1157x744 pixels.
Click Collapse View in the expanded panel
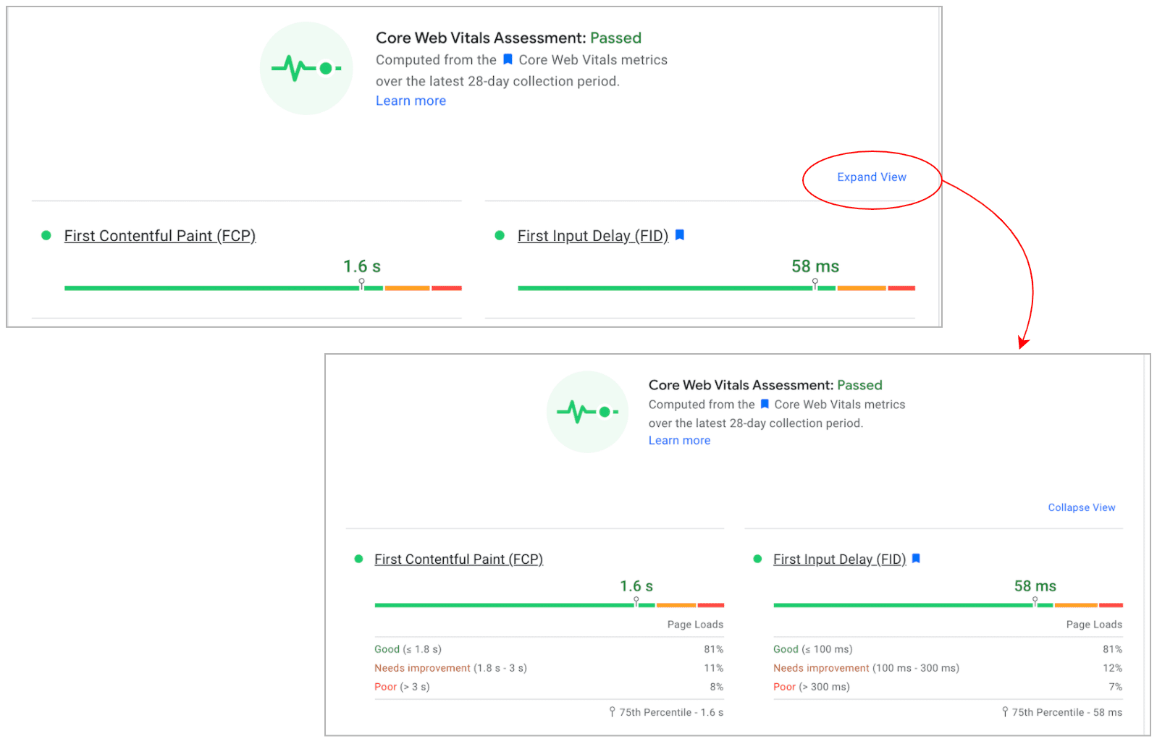pos(1081,508)
